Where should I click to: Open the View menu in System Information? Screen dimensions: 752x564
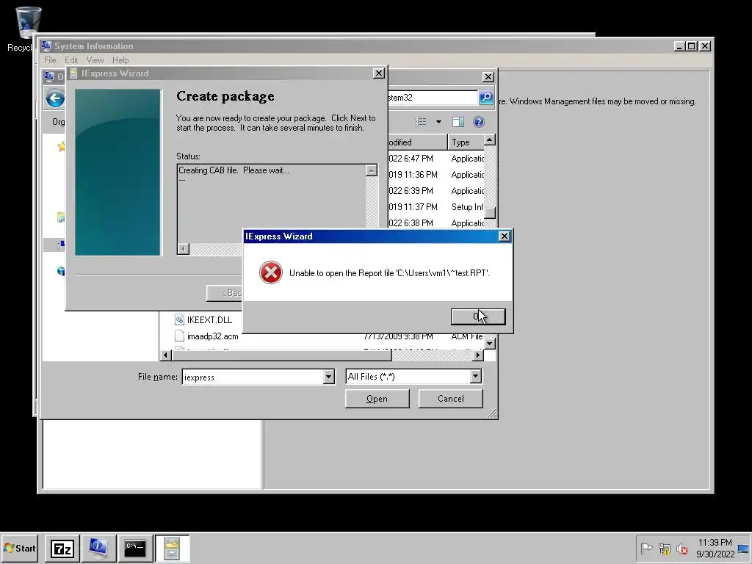point(95,60)
